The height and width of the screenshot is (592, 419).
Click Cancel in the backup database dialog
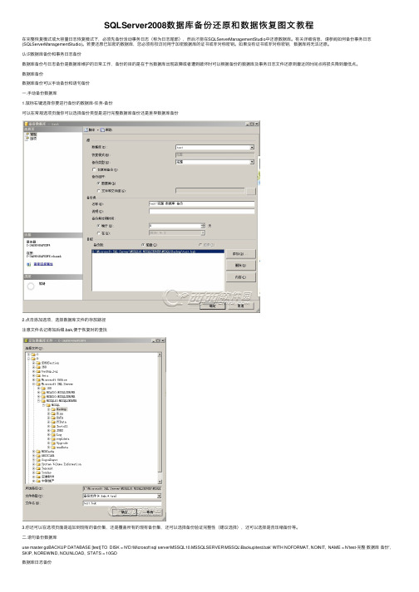[x=240, y=306]
